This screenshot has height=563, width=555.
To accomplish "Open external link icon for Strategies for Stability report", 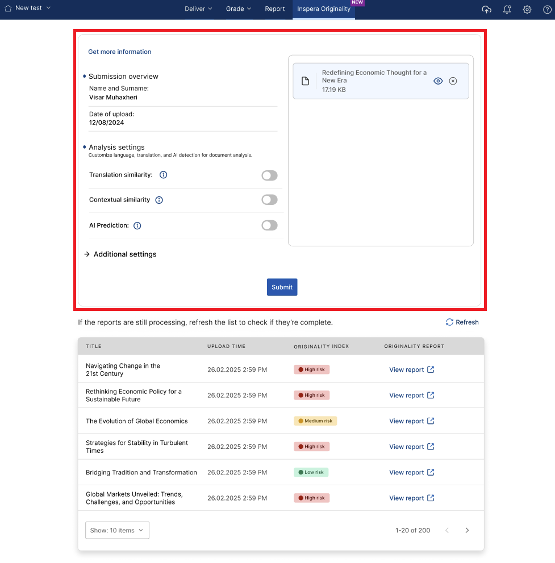I will click(431, 446).
